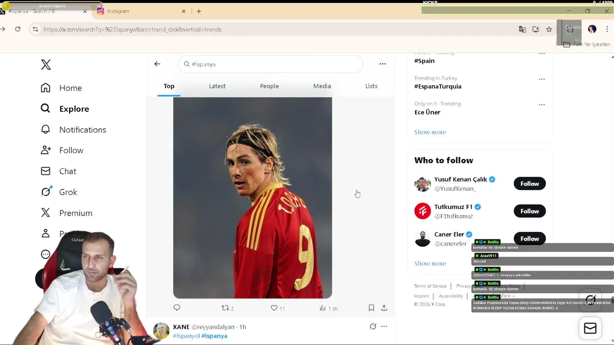Focus the #ispanya search field
Image resolution: width=614 pixels, height=345 pixels.
(x=271, y=64)
